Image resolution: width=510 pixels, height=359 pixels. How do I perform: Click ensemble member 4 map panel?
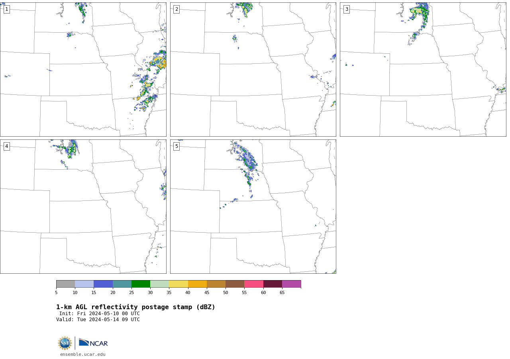click(x=83, y=206)
